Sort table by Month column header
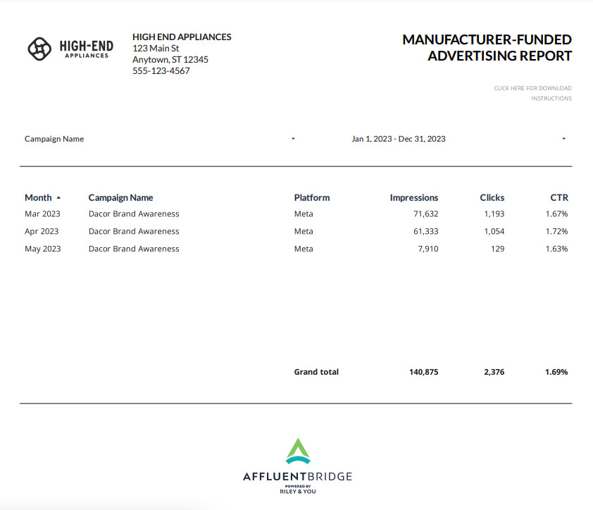Screen dimensions: 593x510 click(38, 198)
